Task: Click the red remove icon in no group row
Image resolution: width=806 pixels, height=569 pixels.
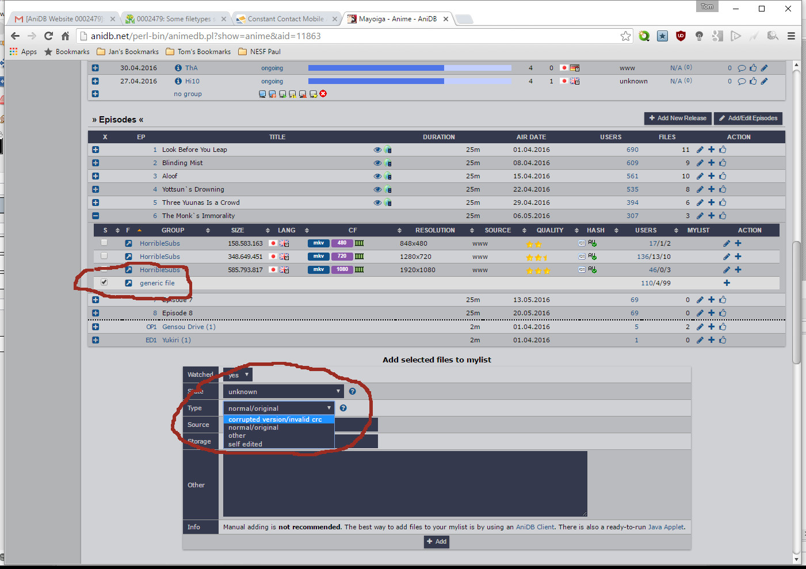Action: coord(323,94)
